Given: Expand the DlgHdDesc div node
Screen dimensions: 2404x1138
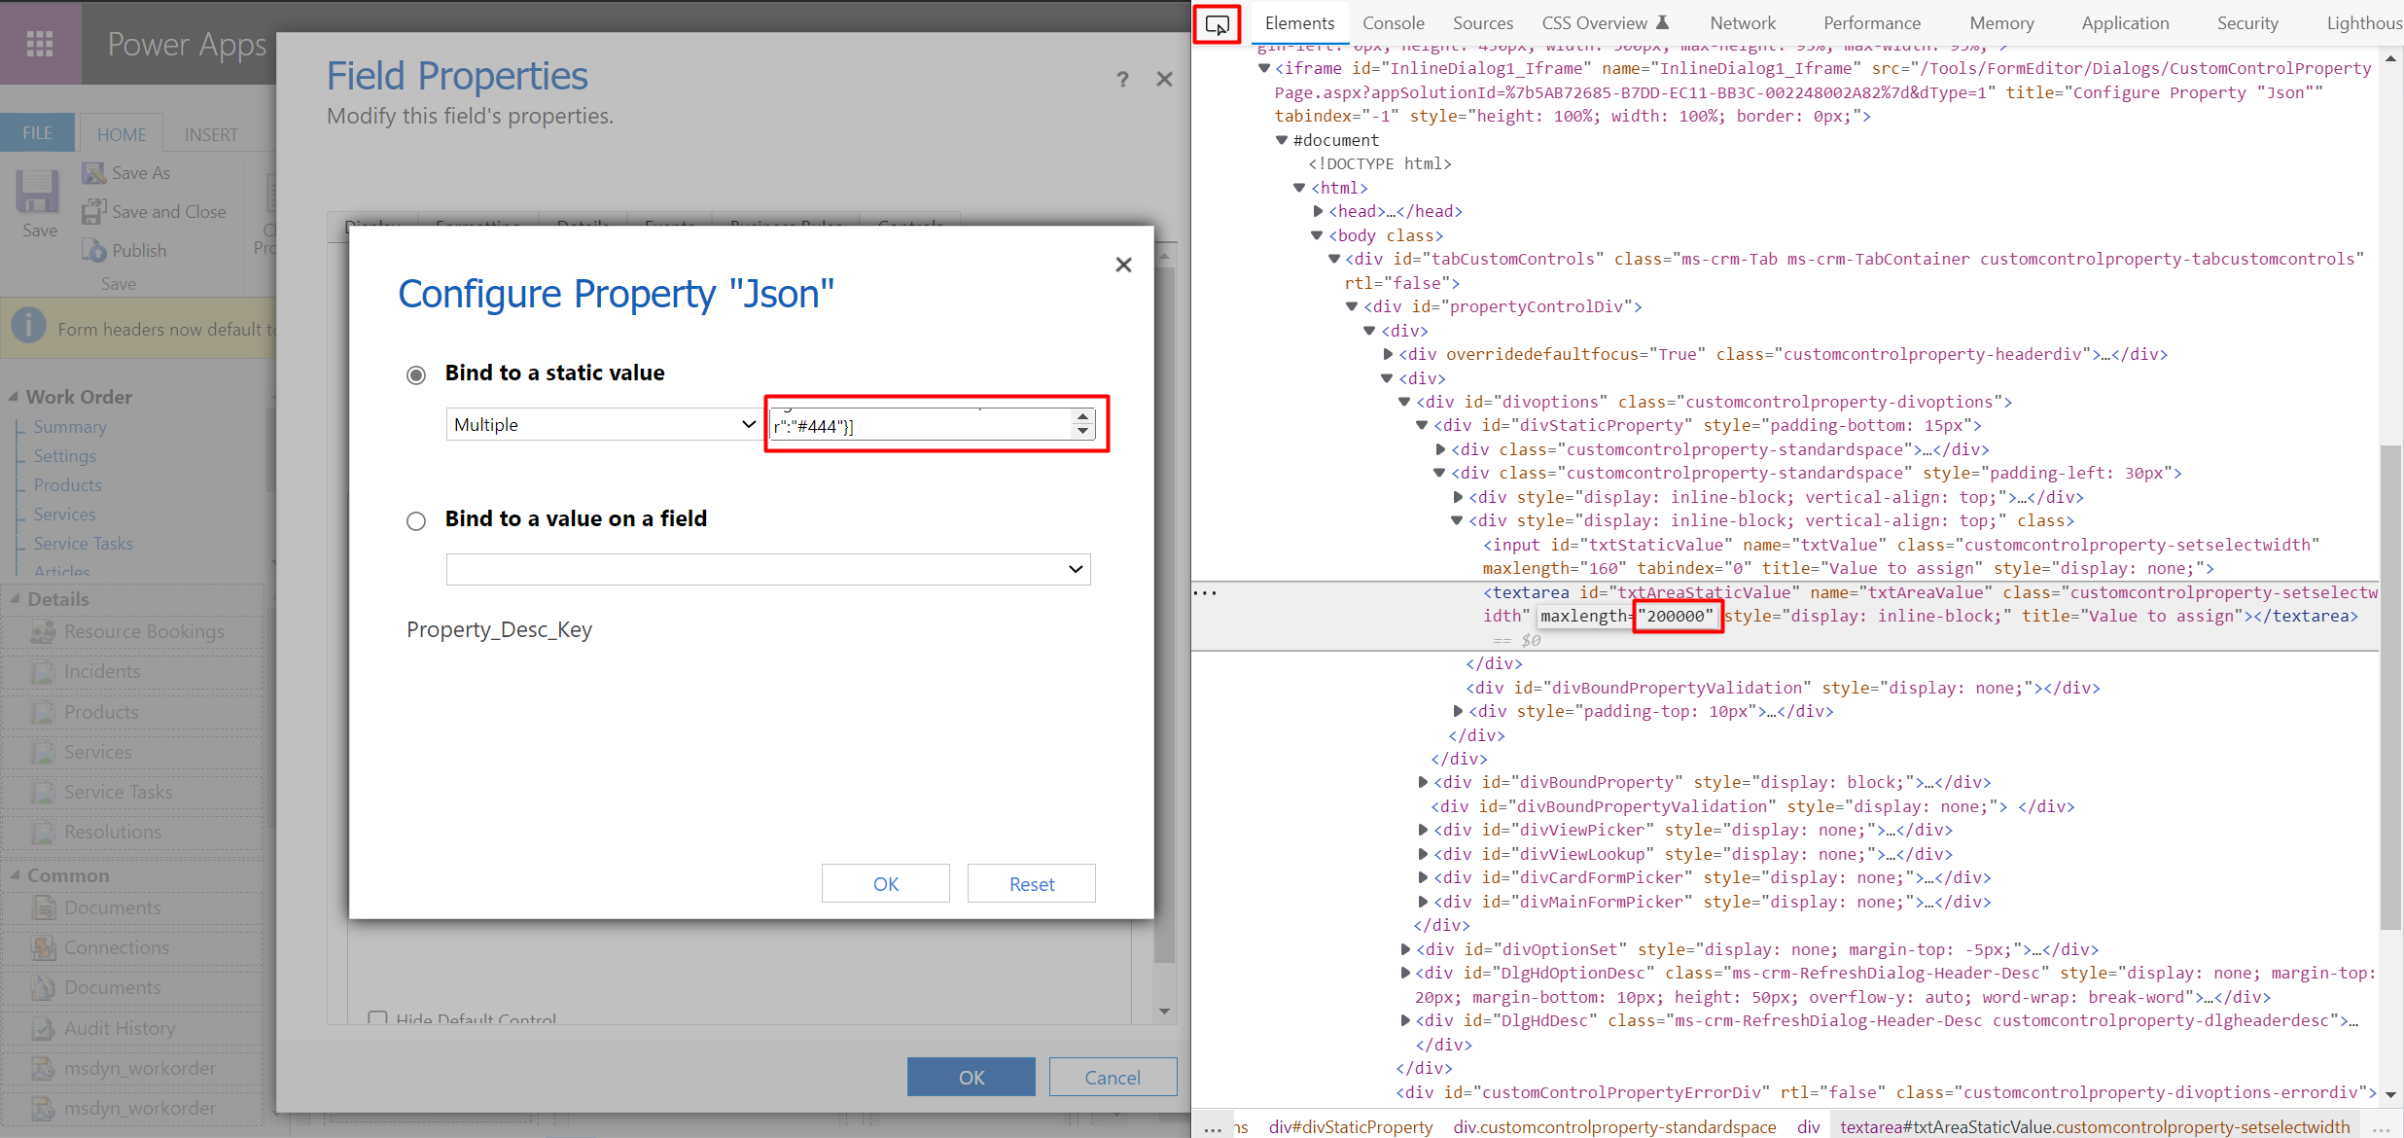Looking at the screenshot, I should (1405, 1020).
